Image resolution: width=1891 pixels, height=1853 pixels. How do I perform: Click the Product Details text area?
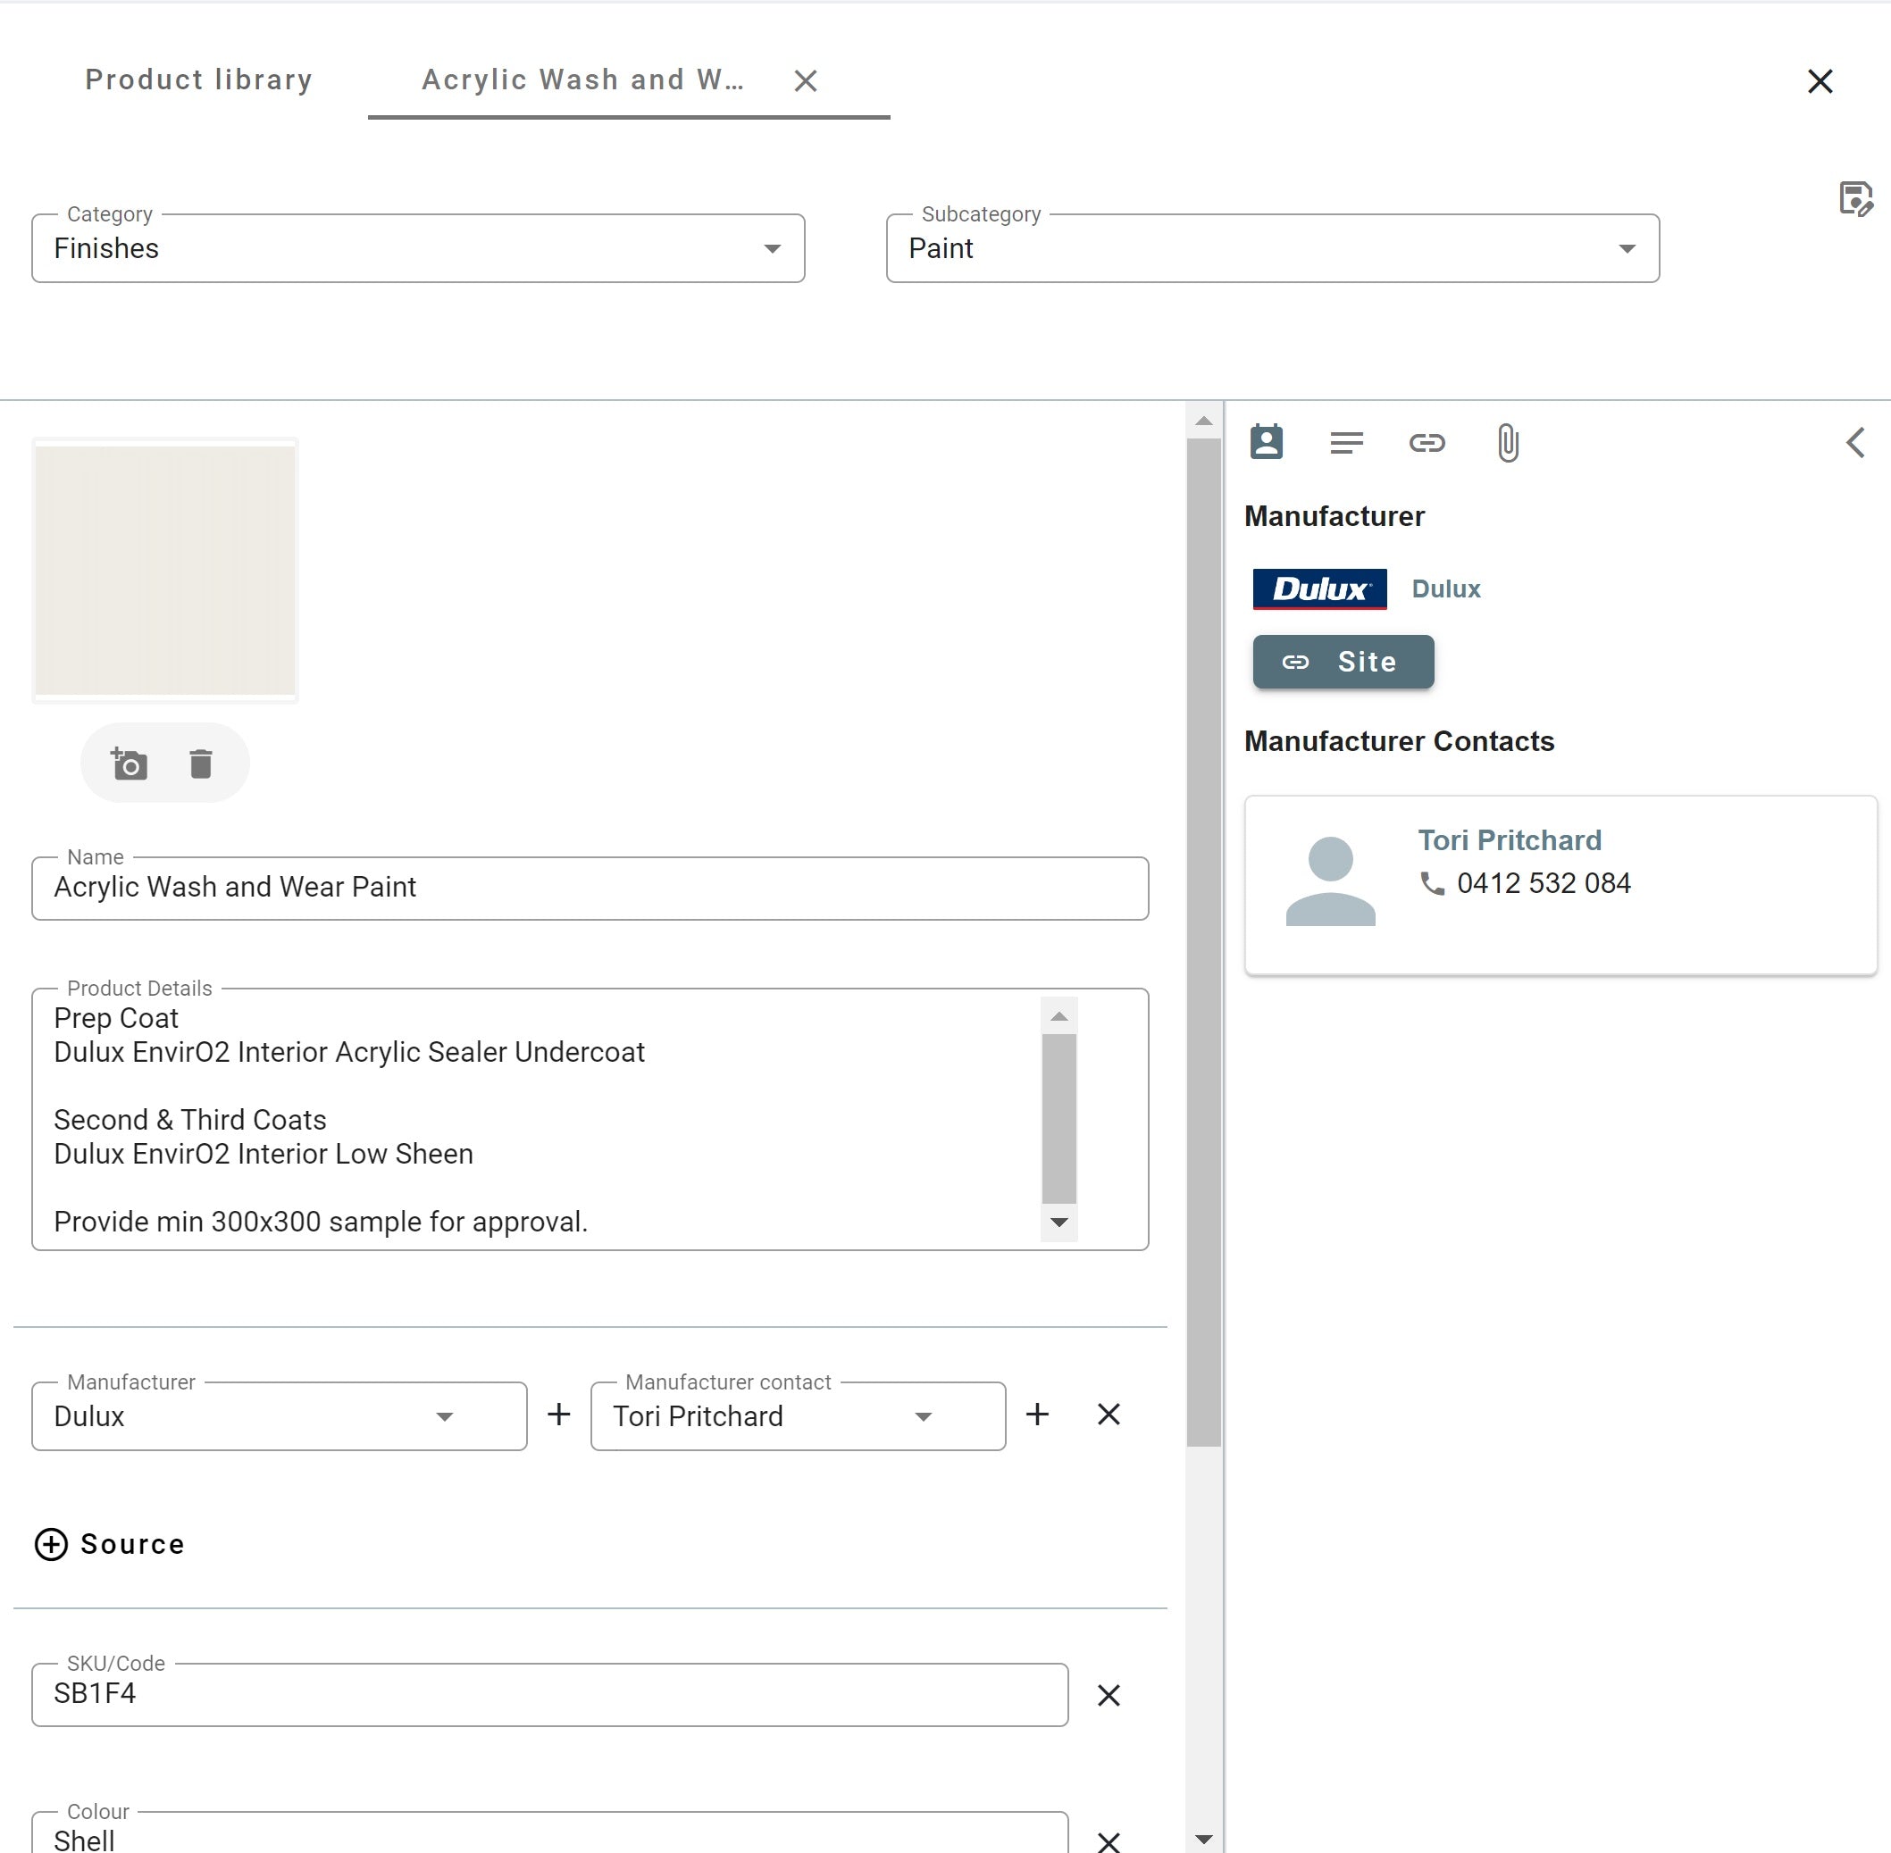click(x=590, y=1119)
